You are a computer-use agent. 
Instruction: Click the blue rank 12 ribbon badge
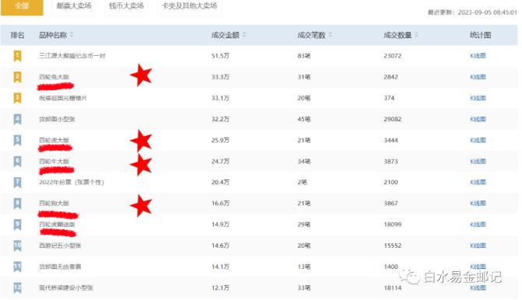pos(17,288)
